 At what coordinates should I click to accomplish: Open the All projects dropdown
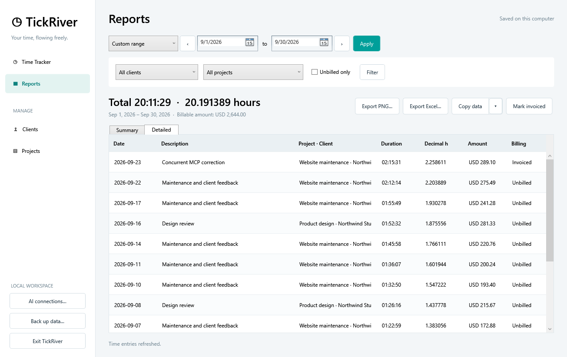coord(253,72)
